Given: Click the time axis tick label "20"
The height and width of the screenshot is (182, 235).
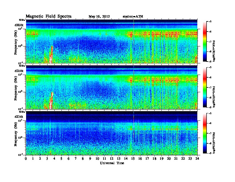Looking at the screenshot, I should click(x=169, y=159).
